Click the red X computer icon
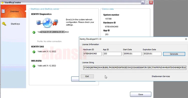The image size is (188, 98). (55, 22)
